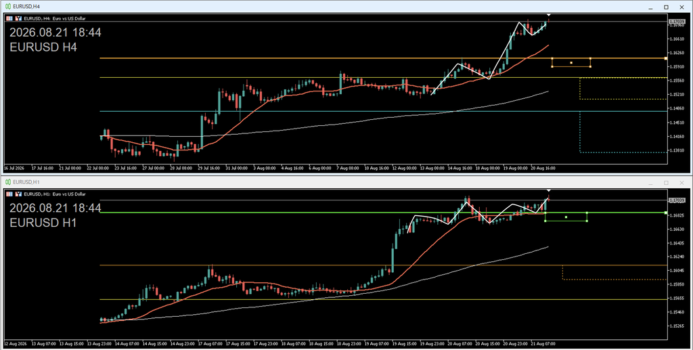Click the 1.14160 price scale value
Viewport: 693px width, 350px height.
tap(677, 137)
